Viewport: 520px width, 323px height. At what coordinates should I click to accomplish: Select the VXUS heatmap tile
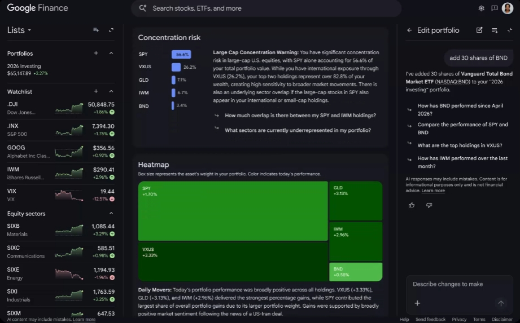[x=233, y=262]
